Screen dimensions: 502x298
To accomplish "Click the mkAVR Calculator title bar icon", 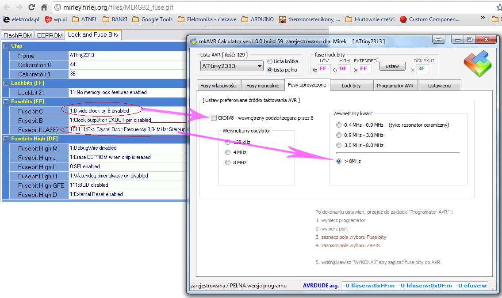I will coord(193,41).
